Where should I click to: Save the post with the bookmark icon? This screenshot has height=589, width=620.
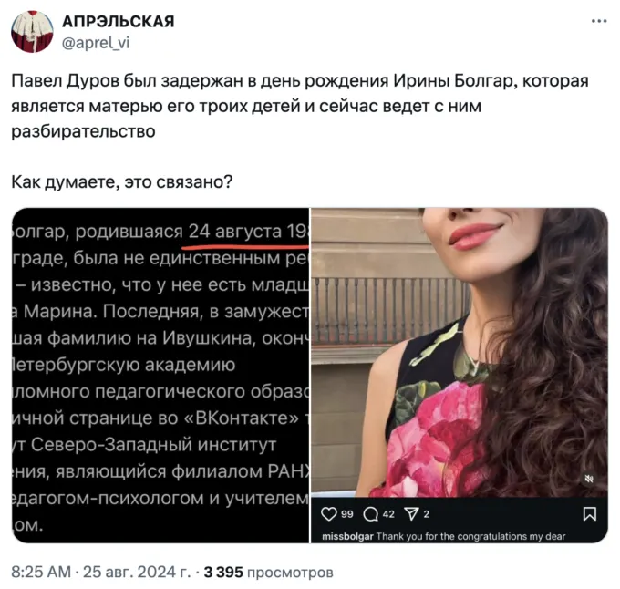[x=590, y=514]
